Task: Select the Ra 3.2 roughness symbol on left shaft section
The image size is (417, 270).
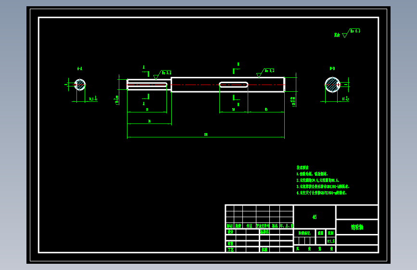Action: click(x=163, y=74)
